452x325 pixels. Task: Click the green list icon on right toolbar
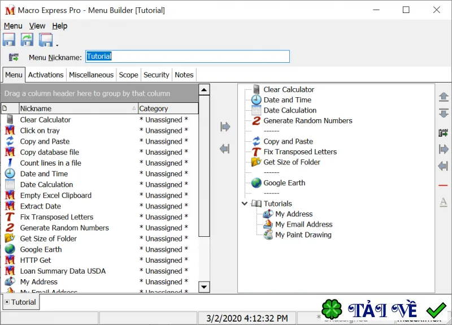click(x=444, y=133)
